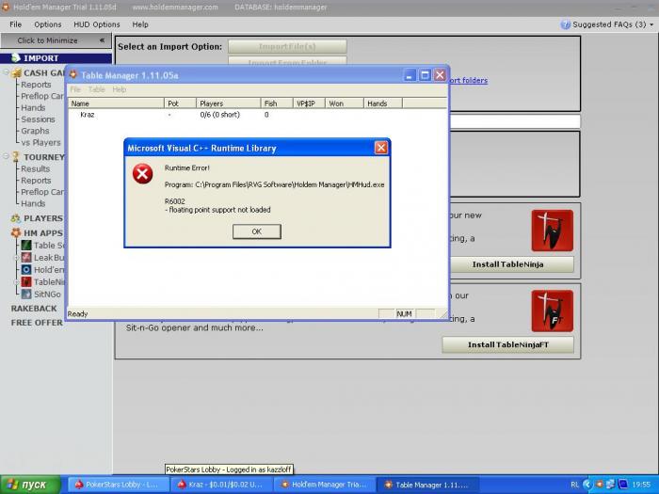Click the Import From Folder button
Screen dimensions: 659x494
click(x=287, y=61)
